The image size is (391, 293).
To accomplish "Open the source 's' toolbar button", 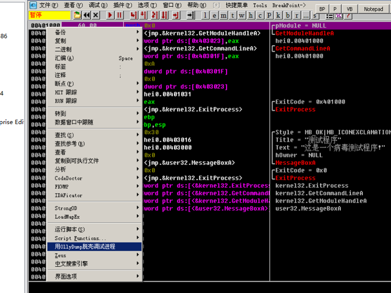I will coord(315,16).
